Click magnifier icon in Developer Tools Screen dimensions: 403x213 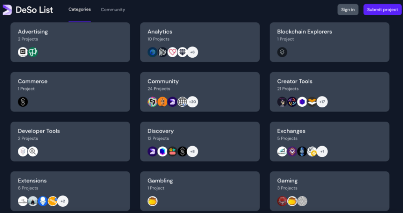(33, 151)
